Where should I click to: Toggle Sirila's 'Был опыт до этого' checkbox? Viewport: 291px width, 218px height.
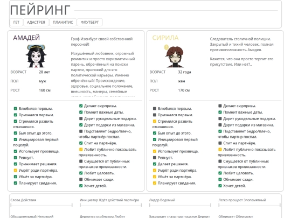pos(155,133)
